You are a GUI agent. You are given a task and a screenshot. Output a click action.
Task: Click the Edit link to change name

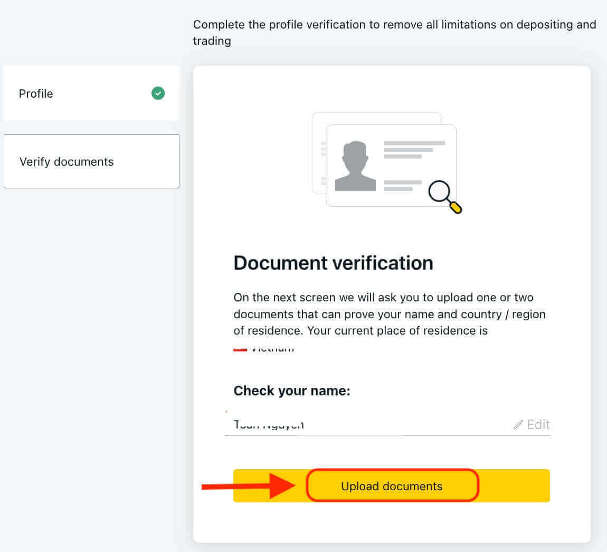pyautogui.click(x=538, y=425)
